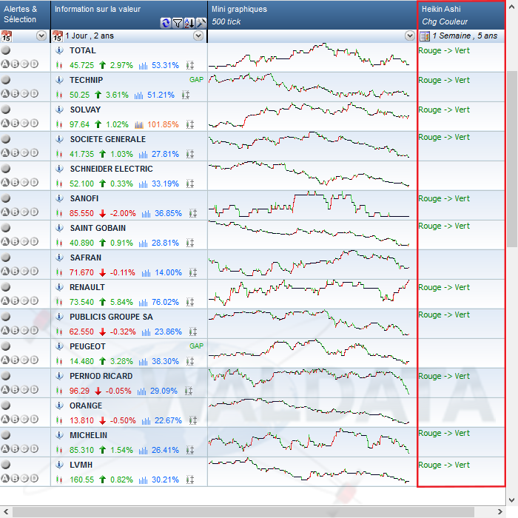Click the RENAULT change value 5.84%
The image size is (518, 518).
(121, 302)
